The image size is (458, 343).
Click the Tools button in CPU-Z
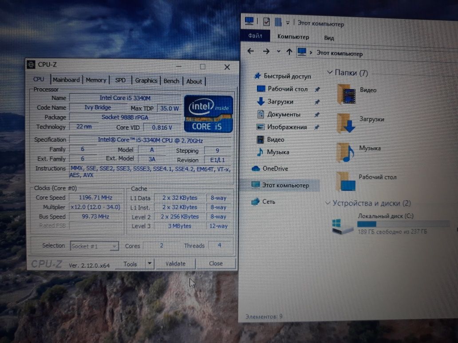(x=130, y=264)
